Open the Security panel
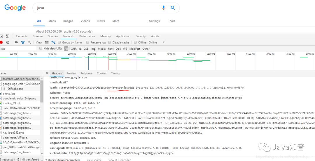The height and width of the screenshot is (161, 315). pos(141,36)
